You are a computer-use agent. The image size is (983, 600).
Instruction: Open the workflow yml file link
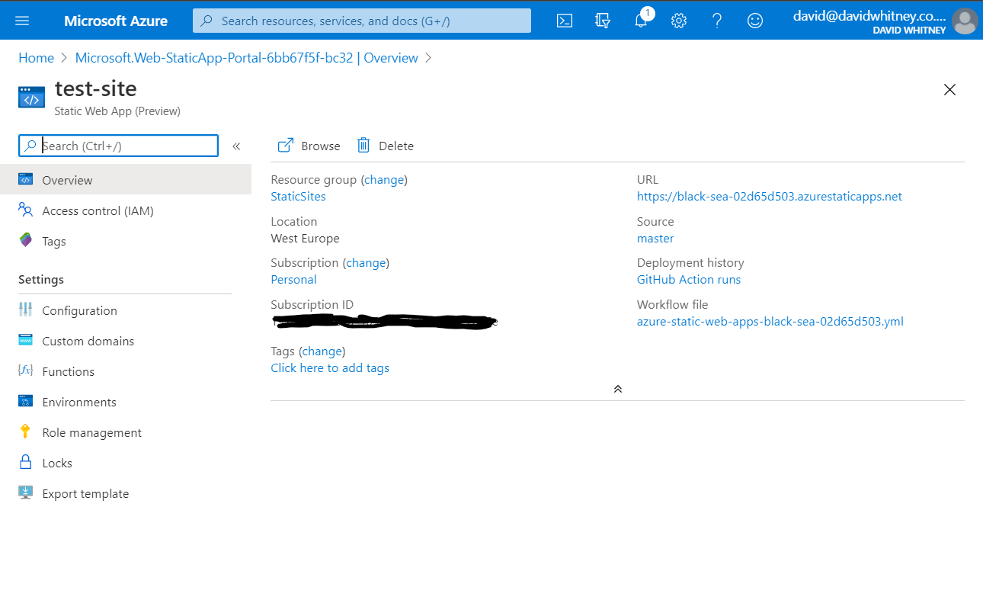tap(770, 322)
